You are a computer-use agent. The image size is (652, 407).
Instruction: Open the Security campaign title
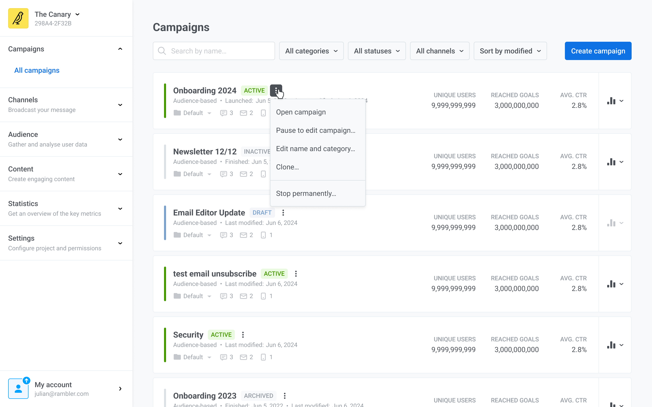coord(188,335)
